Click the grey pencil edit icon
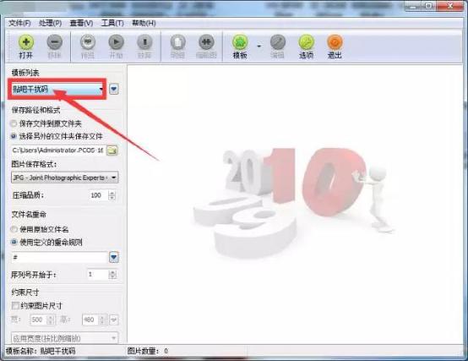 click(278, 41)
